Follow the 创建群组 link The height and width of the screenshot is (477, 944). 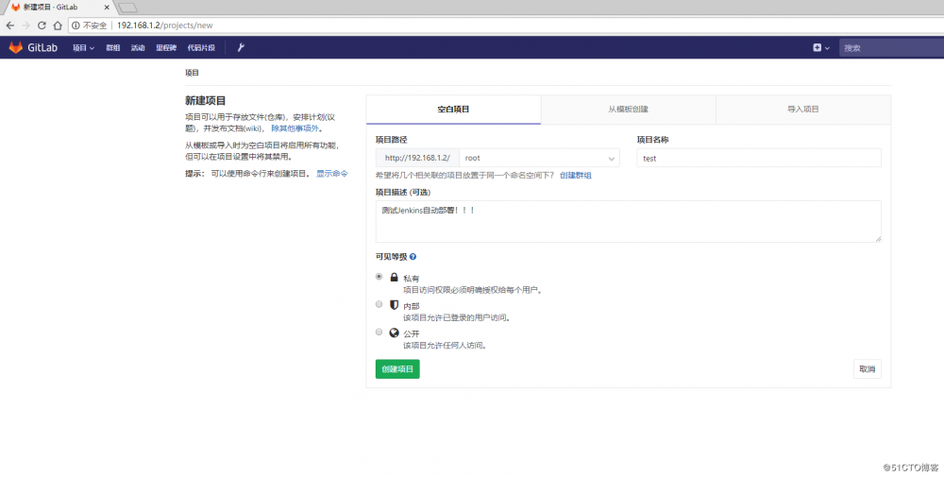pos(576,176)
